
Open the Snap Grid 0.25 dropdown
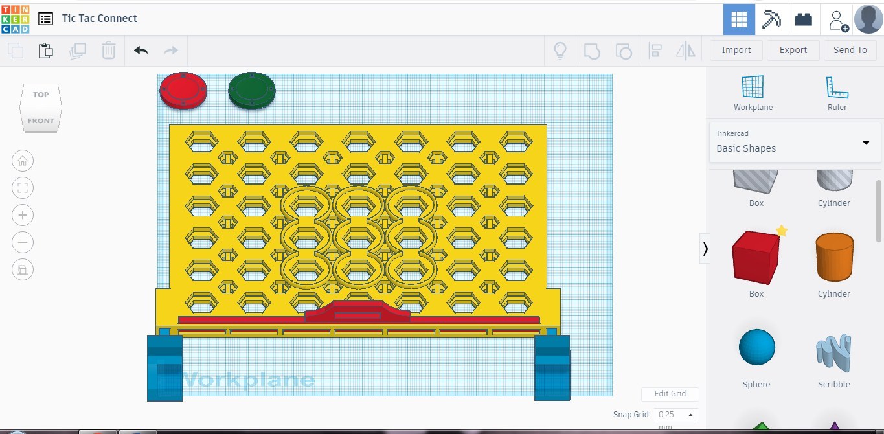pos(676,415)
